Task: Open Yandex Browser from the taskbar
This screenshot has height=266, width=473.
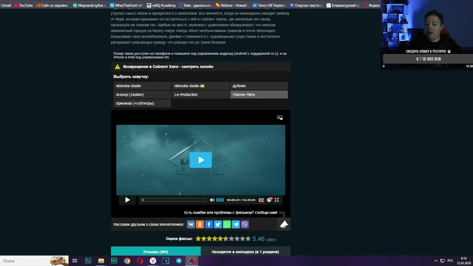Action: (153, 261)
